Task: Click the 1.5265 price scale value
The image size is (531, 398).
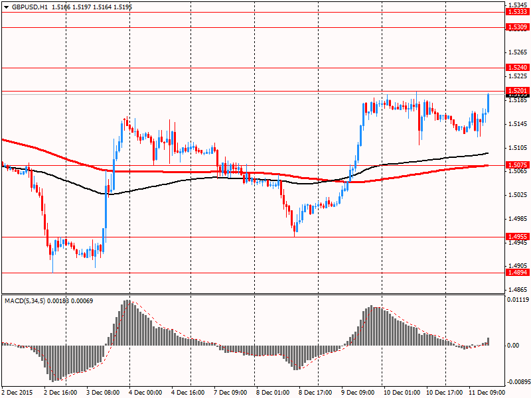Action: [518, 52]
